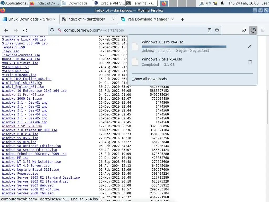Click the Windows 11 Pro download progress bar
This screenshot has width=269, height=202.
point(184,47)
